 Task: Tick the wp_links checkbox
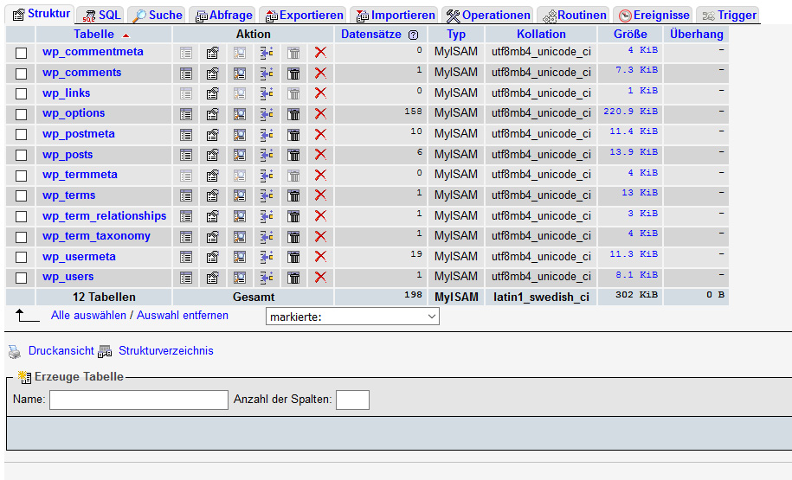[22, 94]
